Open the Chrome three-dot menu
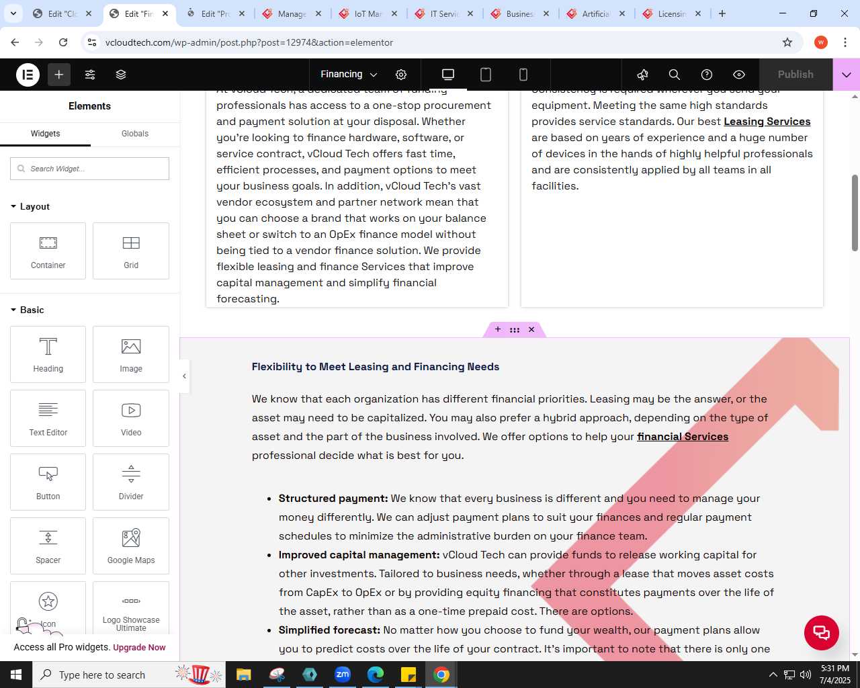 click(x=845, y=42)
